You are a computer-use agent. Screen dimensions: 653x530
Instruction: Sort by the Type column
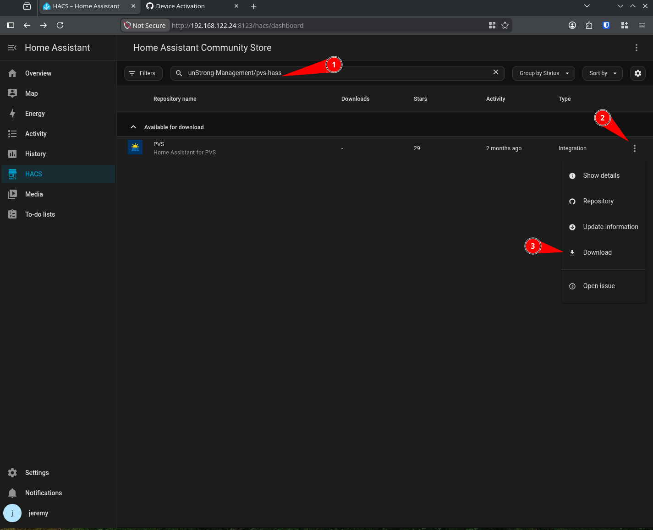565,99
